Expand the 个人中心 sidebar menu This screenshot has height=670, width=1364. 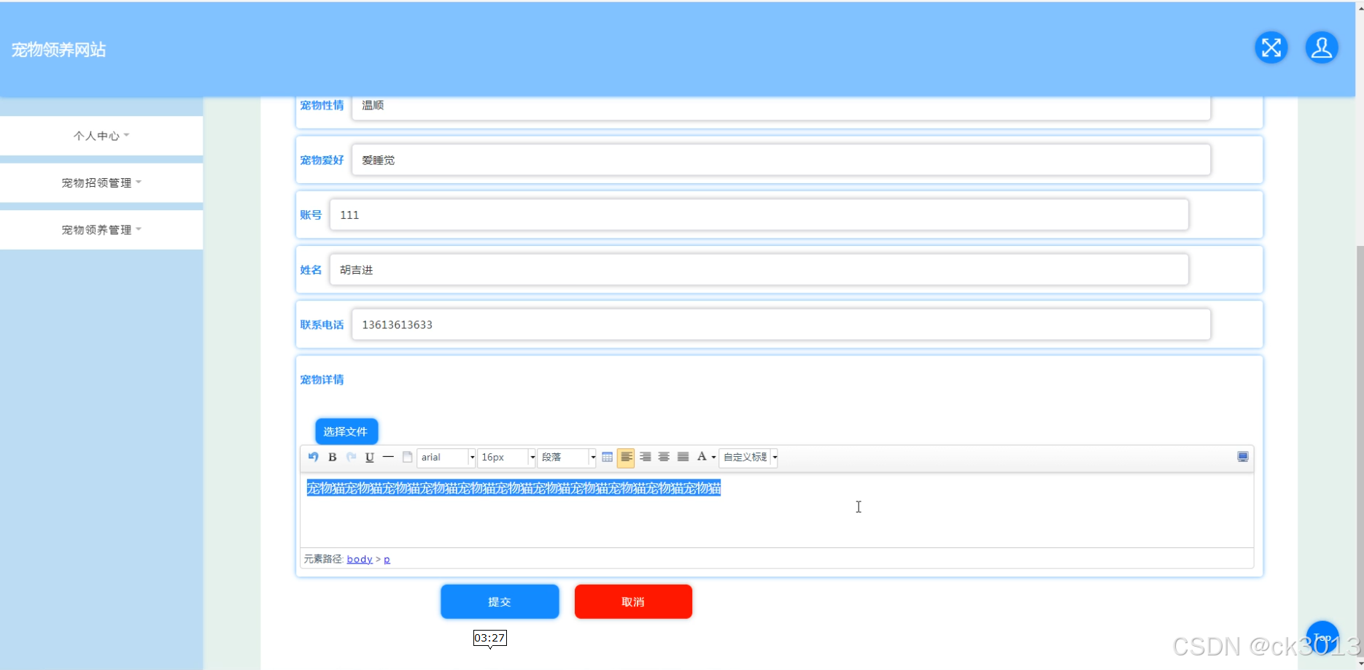tap(101, 136)
